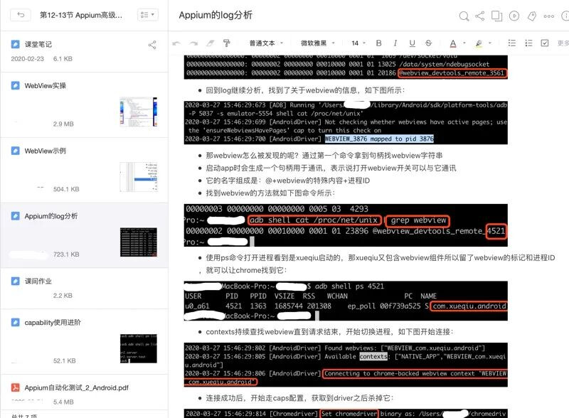
Task: Open the note list view mode dropdown
Action: tap(148, 15)
